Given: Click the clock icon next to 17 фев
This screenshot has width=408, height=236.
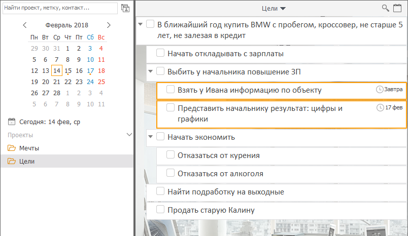Looking at the screenshot, I should 380,107.
